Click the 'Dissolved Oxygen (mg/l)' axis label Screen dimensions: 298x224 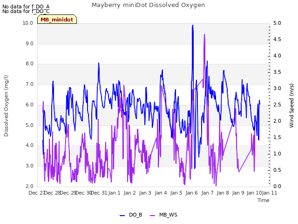[x=6, y=106]
